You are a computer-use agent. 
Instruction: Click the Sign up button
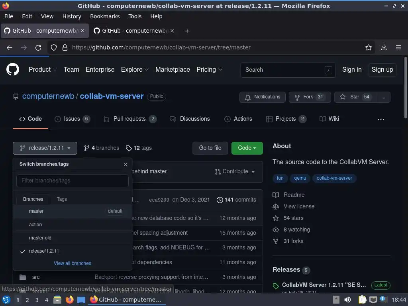(x=382, y=70)
